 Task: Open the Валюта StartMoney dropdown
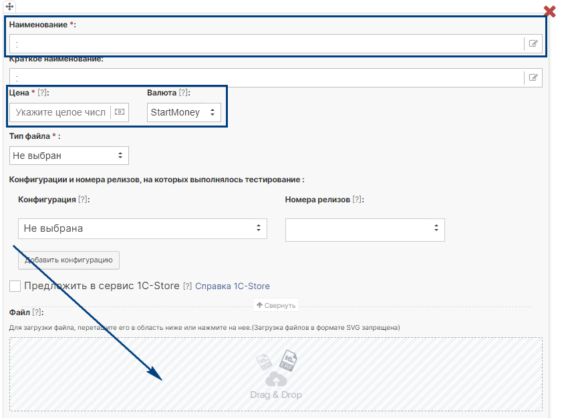click(184, 112)
